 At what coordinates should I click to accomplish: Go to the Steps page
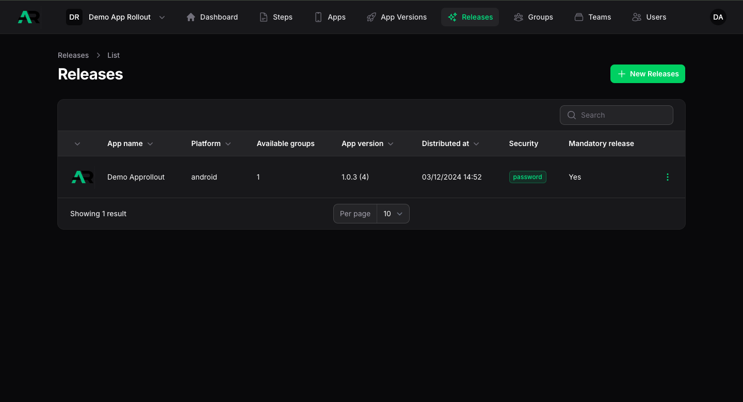point(276,17)
